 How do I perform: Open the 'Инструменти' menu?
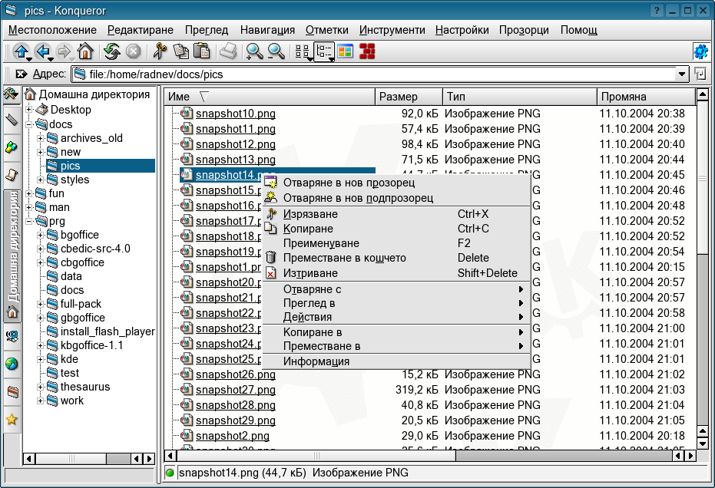coord(392,30)
